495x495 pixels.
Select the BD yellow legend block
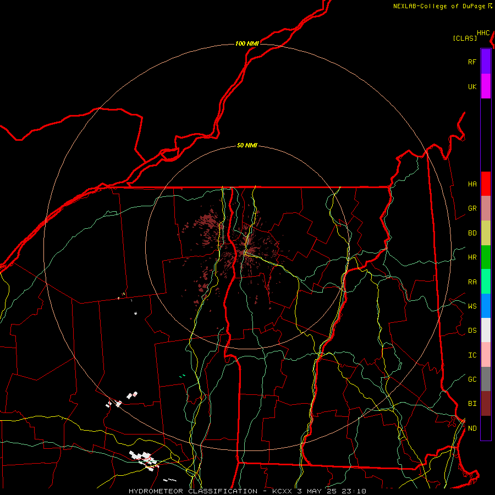(486, 233)
